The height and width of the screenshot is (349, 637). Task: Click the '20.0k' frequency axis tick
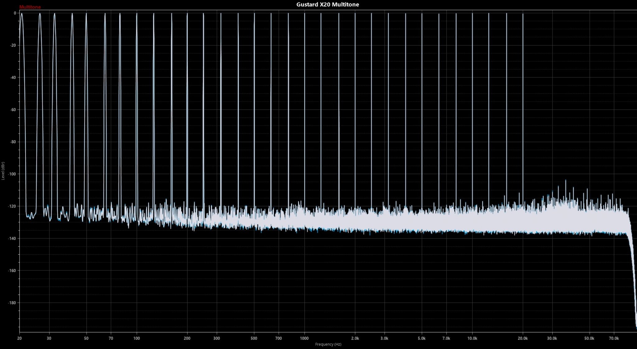coord(523,338)
